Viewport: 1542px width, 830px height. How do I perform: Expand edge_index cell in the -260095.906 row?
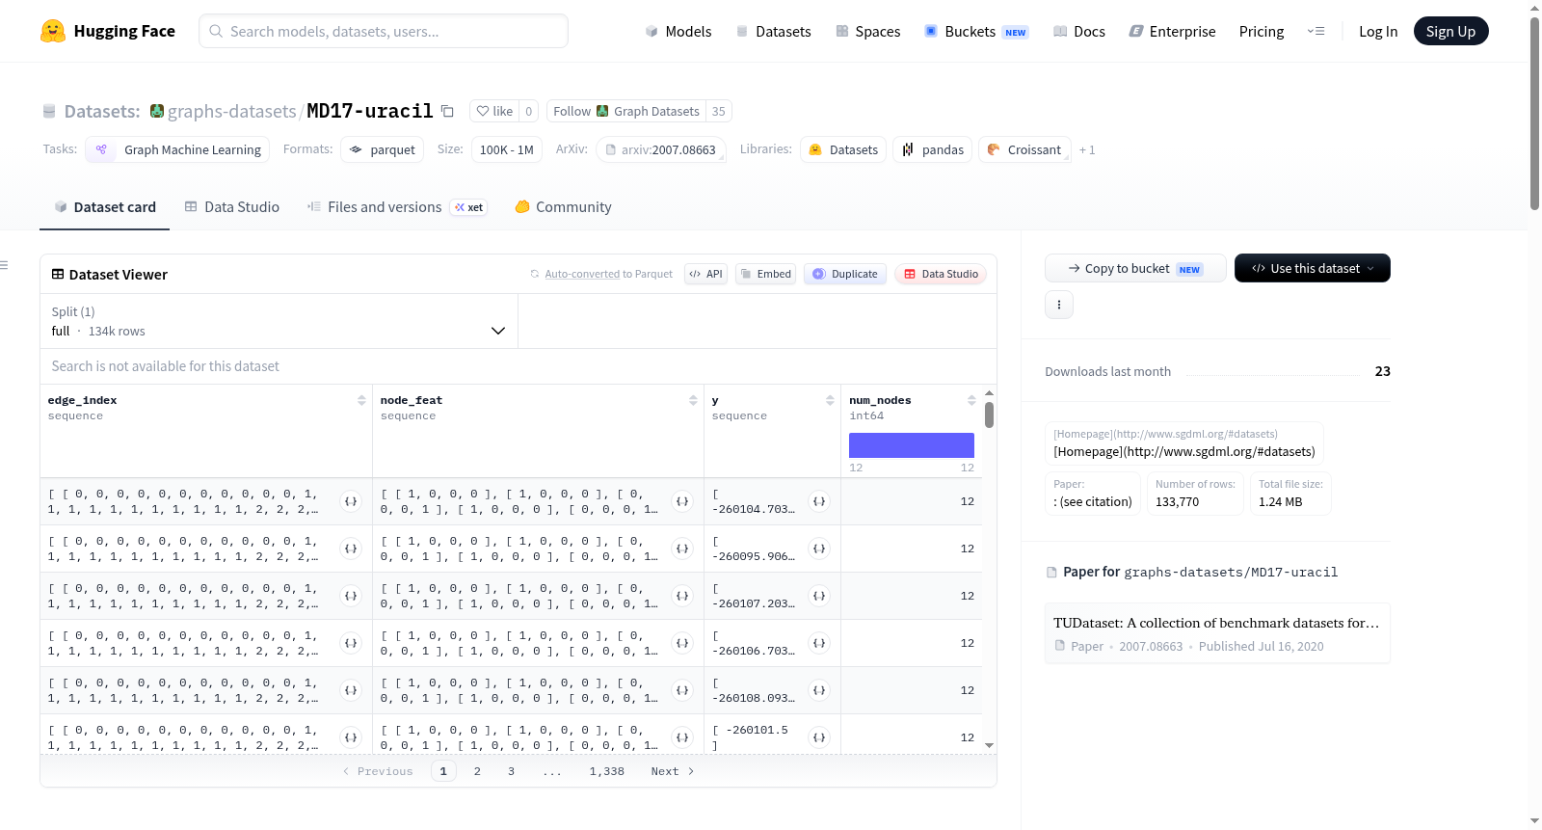click(351, 549)
